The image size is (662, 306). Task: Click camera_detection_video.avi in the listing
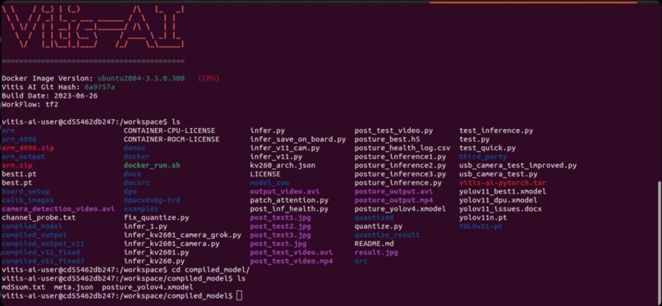(58, 208)
